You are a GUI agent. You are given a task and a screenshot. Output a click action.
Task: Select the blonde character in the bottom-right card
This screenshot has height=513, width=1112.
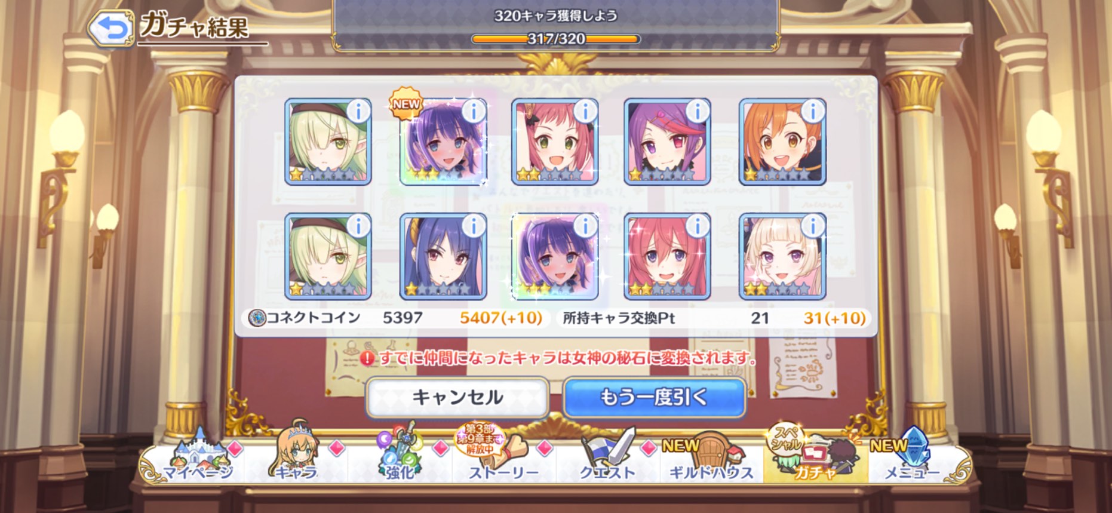782,256
